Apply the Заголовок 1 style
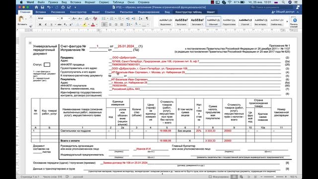318x179 pixels. coord(197,21)
